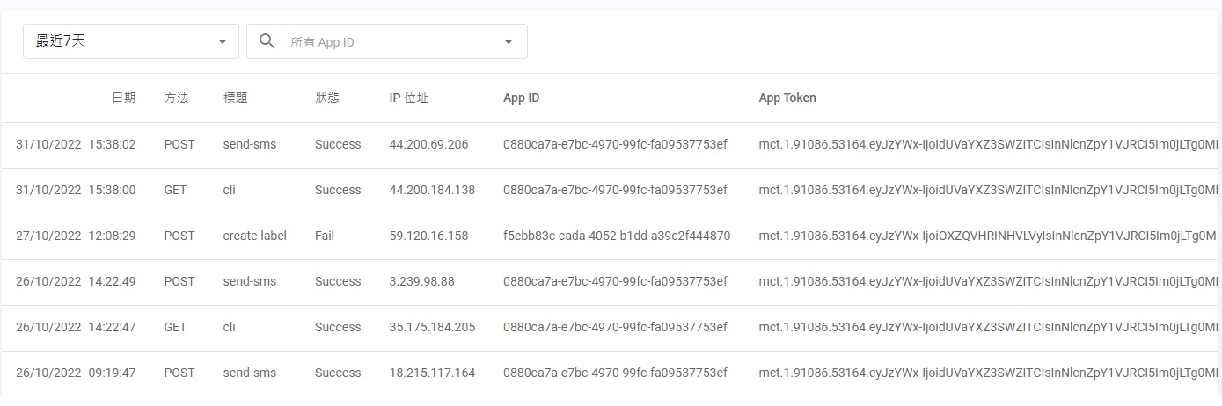The height and width of the screenshot is (406, 1222).
Task: Click the Fail status cell
Action: point(325,236)
